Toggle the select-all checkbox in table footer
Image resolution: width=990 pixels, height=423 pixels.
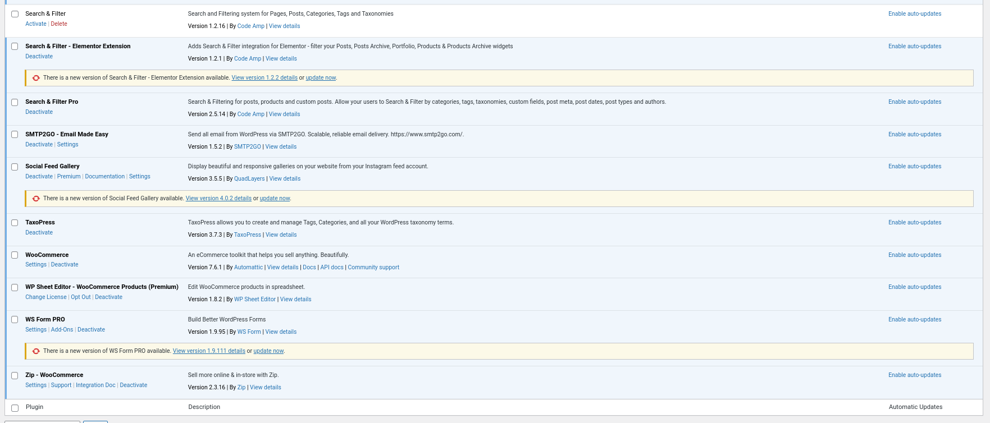(15, 408)
